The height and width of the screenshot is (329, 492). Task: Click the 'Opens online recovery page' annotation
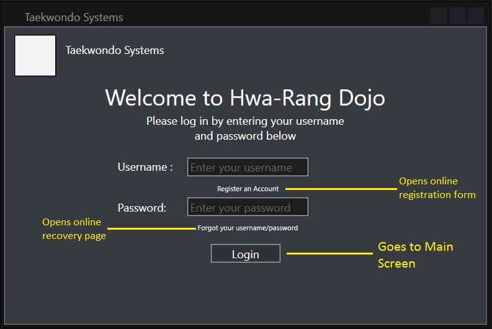click(74, 229)
